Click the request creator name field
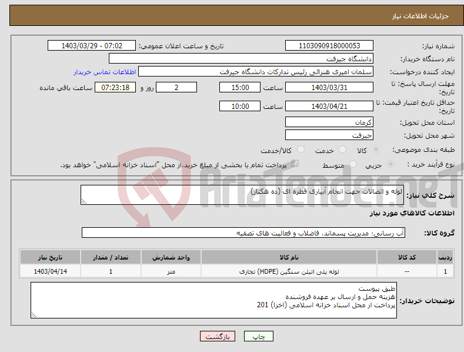464x352 pixels. point(256,71)
